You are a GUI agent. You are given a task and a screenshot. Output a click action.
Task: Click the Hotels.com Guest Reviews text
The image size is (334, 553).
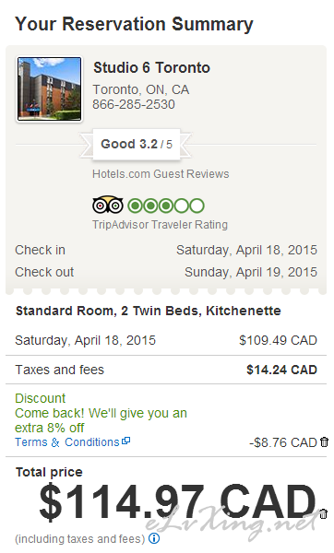click(161, 174)
